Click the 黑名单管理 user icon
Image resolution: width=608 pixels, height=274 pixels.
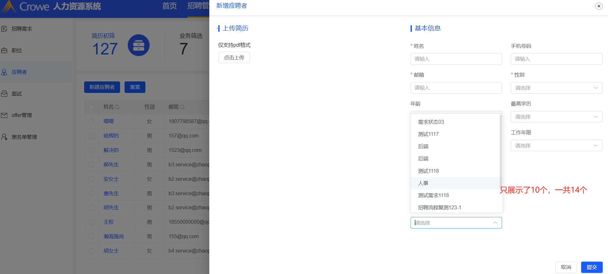[4, 137]
